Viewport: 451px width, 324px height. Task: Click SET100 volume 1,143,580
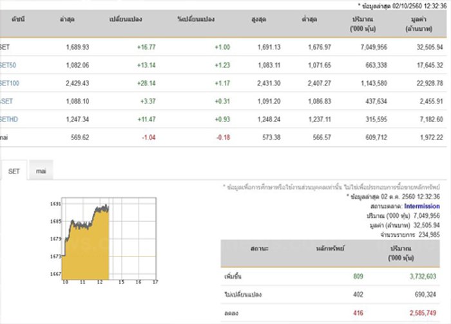[374, 83]
